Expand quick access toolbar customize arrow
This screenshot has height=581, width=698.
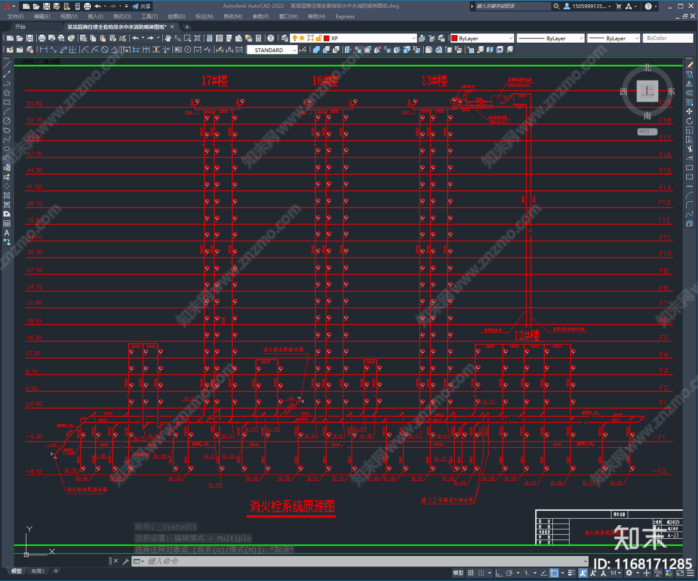(127, 6)
